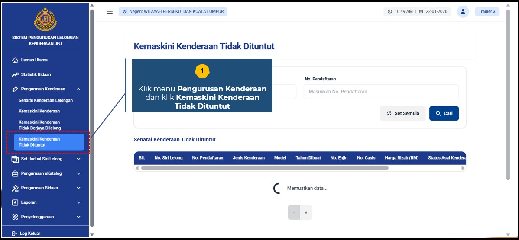The image size is (519, 240).
Task: Open Senarai Kenderaan Lelongan submenu item
Action: coord(45,100)
